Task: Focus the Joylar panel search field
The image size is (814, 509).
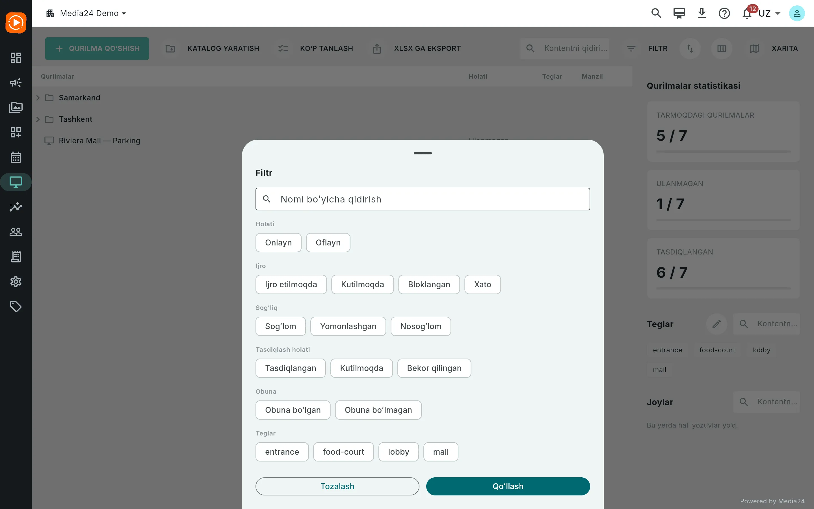Action: 767,402
